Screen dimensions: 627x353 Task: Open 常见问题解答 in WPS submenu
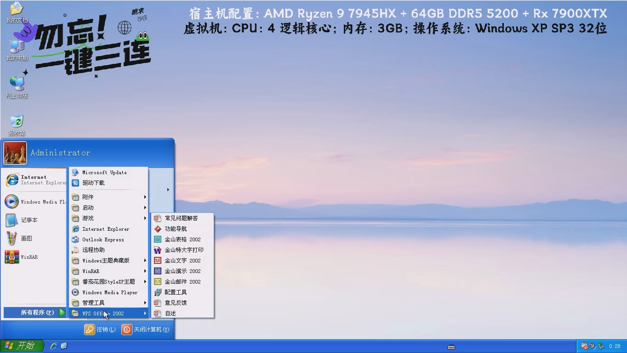(x=182, y=218)
